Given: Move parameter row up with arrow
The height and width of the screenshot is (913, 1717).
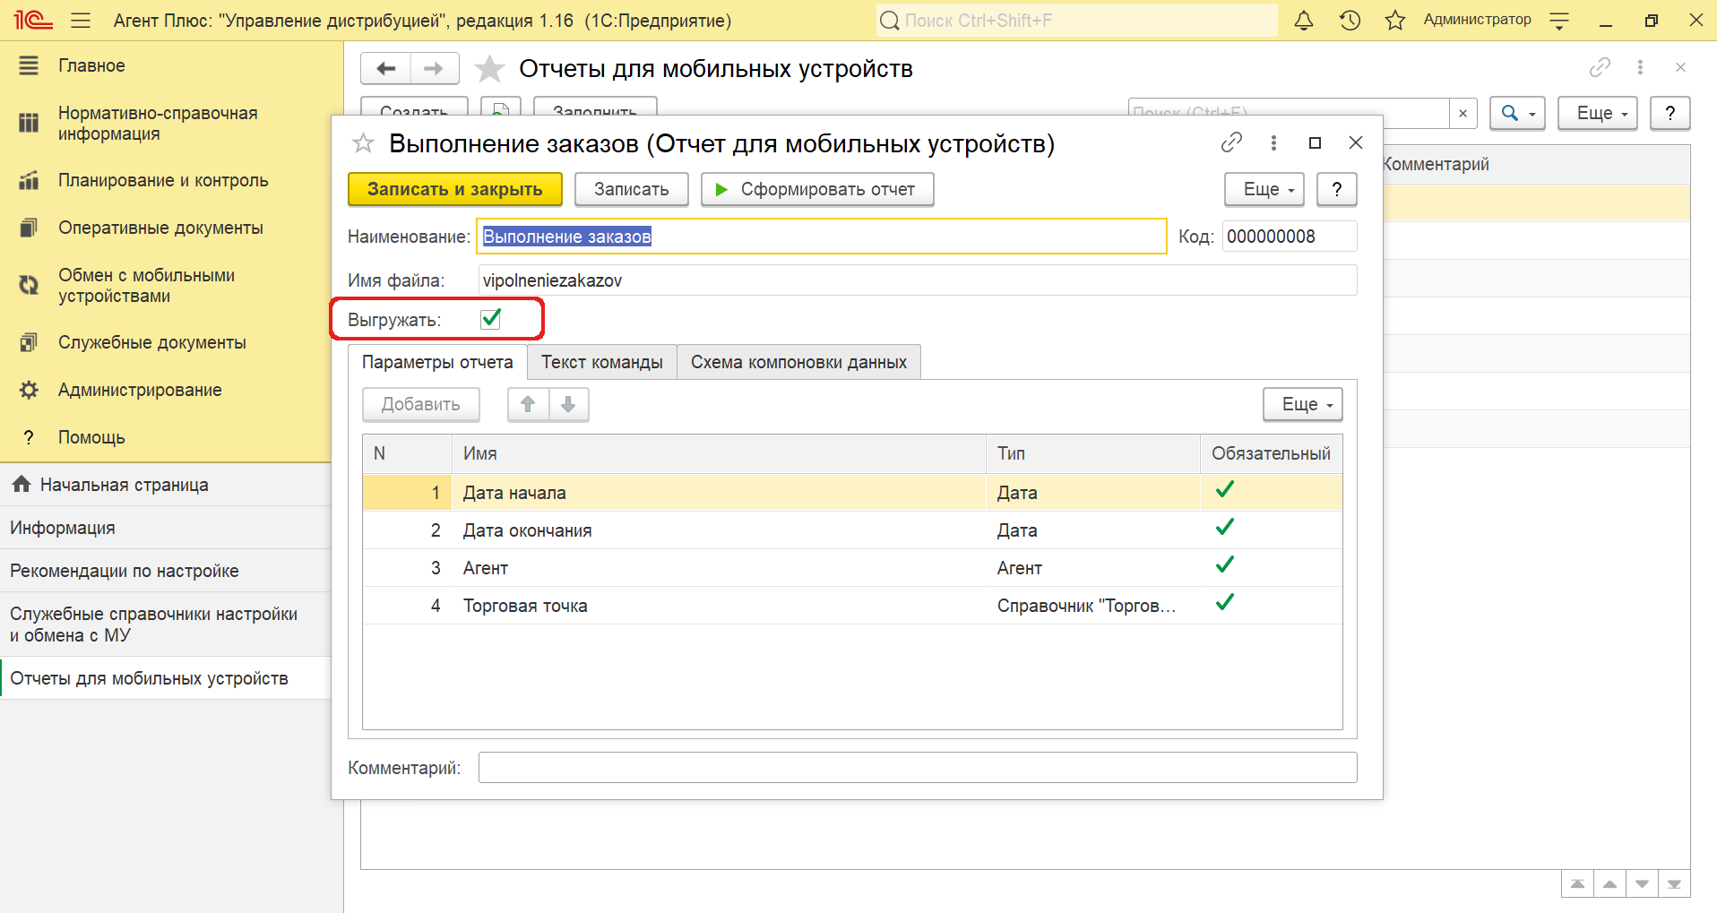Looking at the screenshot, I should [529, 404].
